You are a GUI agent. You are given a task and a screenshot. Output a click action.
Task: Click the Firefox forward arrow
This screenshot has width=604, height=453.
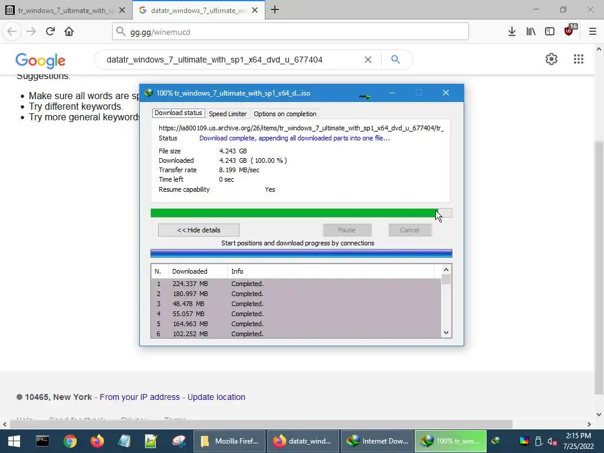[x=31, y=32]
